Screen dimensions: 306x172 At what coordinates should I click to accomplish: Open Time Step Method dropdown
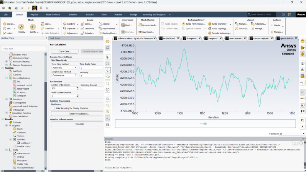click(x=64, y=67)
